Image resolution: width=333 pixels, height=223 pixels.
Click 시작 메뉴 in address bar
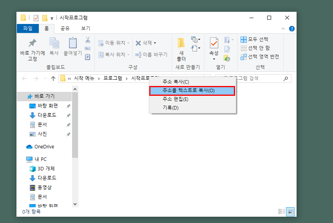point(84,78)
